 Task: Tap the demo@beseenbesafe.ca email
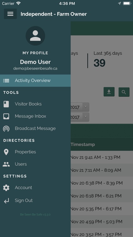pyautogui.click(x=35, y=69)
